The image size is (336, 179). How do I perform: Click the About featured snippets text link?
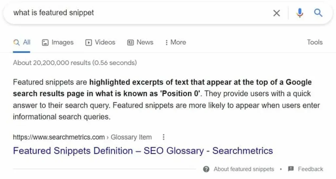coord(243,169)
